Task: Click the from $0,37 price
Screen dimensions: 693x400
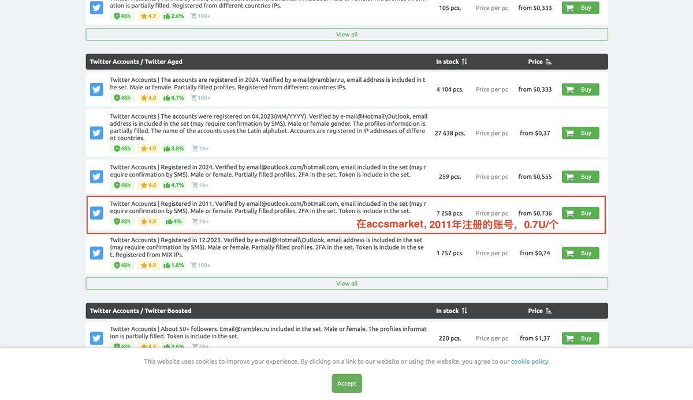Action: click(x=535, y=133)
